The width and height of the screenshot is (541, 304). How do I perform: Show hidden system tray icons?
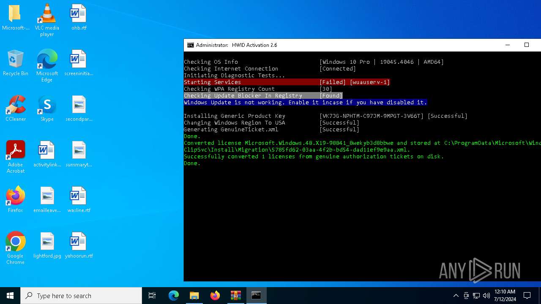(456, 296)
